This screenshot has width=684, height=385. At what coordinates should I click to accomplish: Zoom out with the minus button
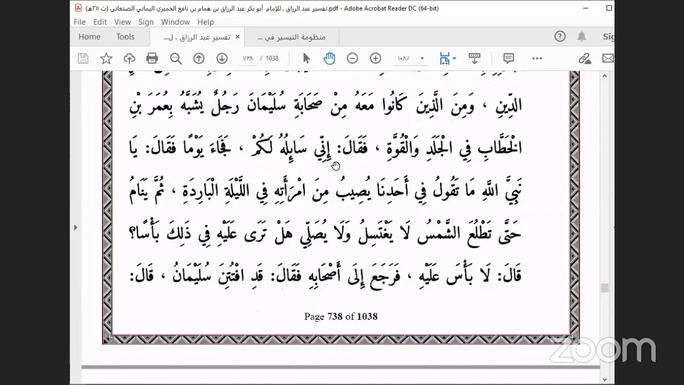point(352,58)
